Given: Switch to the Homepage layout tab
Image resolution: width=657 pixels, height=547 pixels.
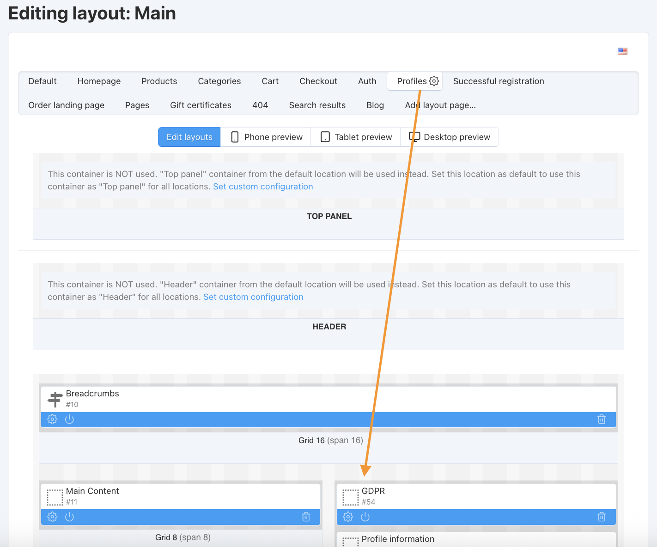Looking at the screenshot, I should [x=99, y=81].
